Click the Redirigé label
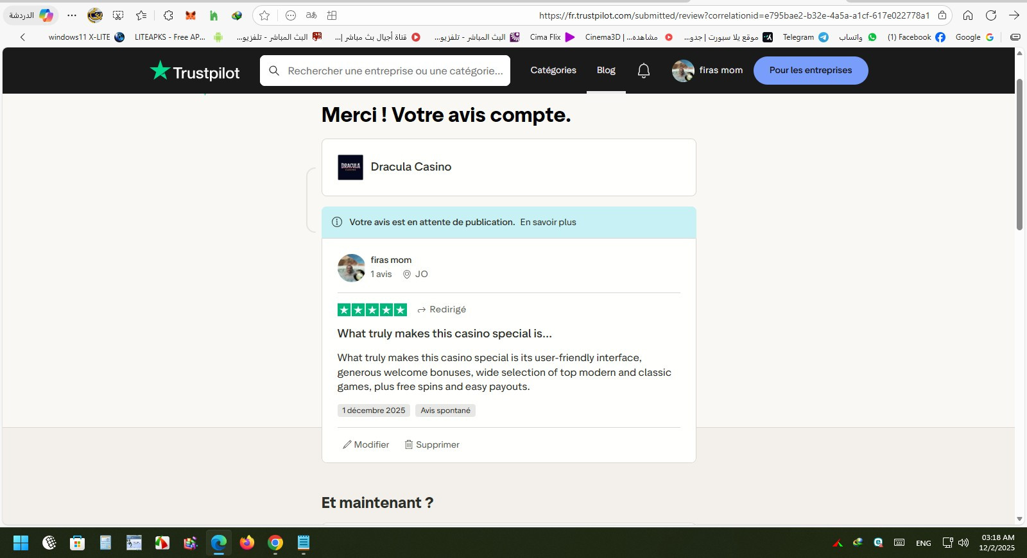 [442, 310]
